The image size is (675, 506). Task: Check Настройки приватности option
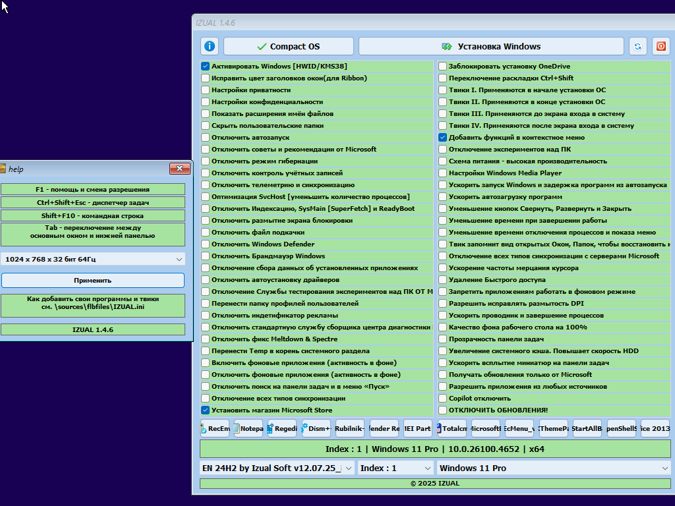[x=206, y=90]
